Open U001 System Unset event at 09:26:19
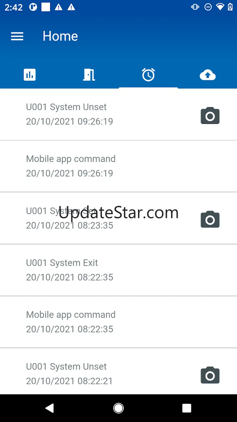Screen dimensions: 237x422 pos(118,114)
